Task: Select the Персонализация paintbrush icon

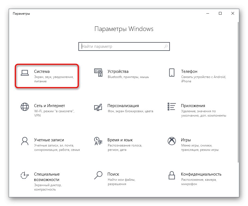Action: tap(98, 107)
